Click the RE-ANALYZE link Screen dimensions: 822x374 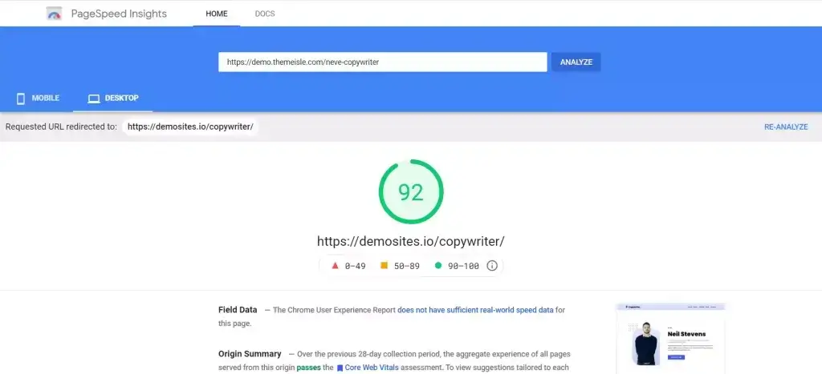click(x=786, y=127)
